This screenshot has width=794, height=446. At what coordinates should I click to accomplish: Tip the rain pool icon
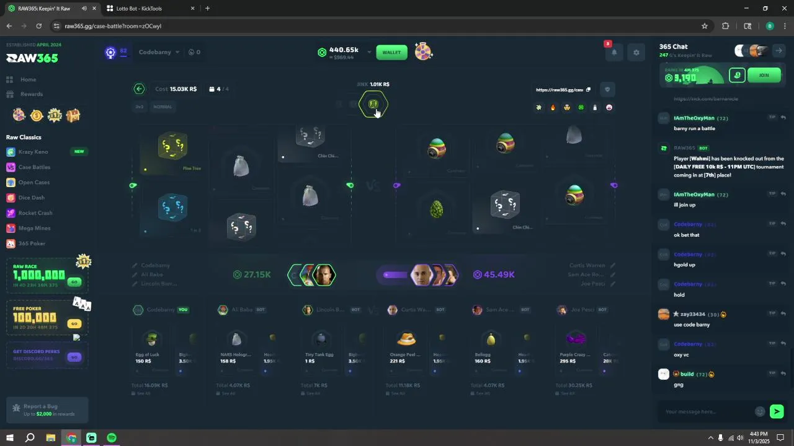coord(737,76)
